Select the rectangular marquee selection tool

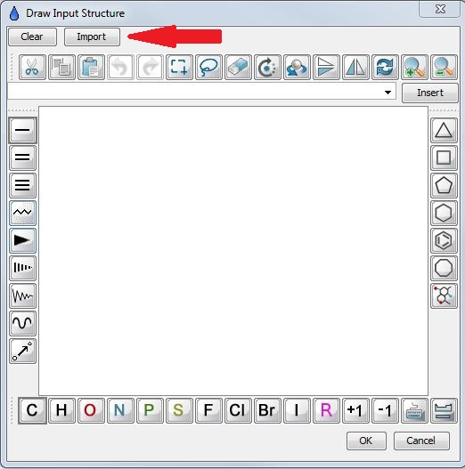pos(179,67)
